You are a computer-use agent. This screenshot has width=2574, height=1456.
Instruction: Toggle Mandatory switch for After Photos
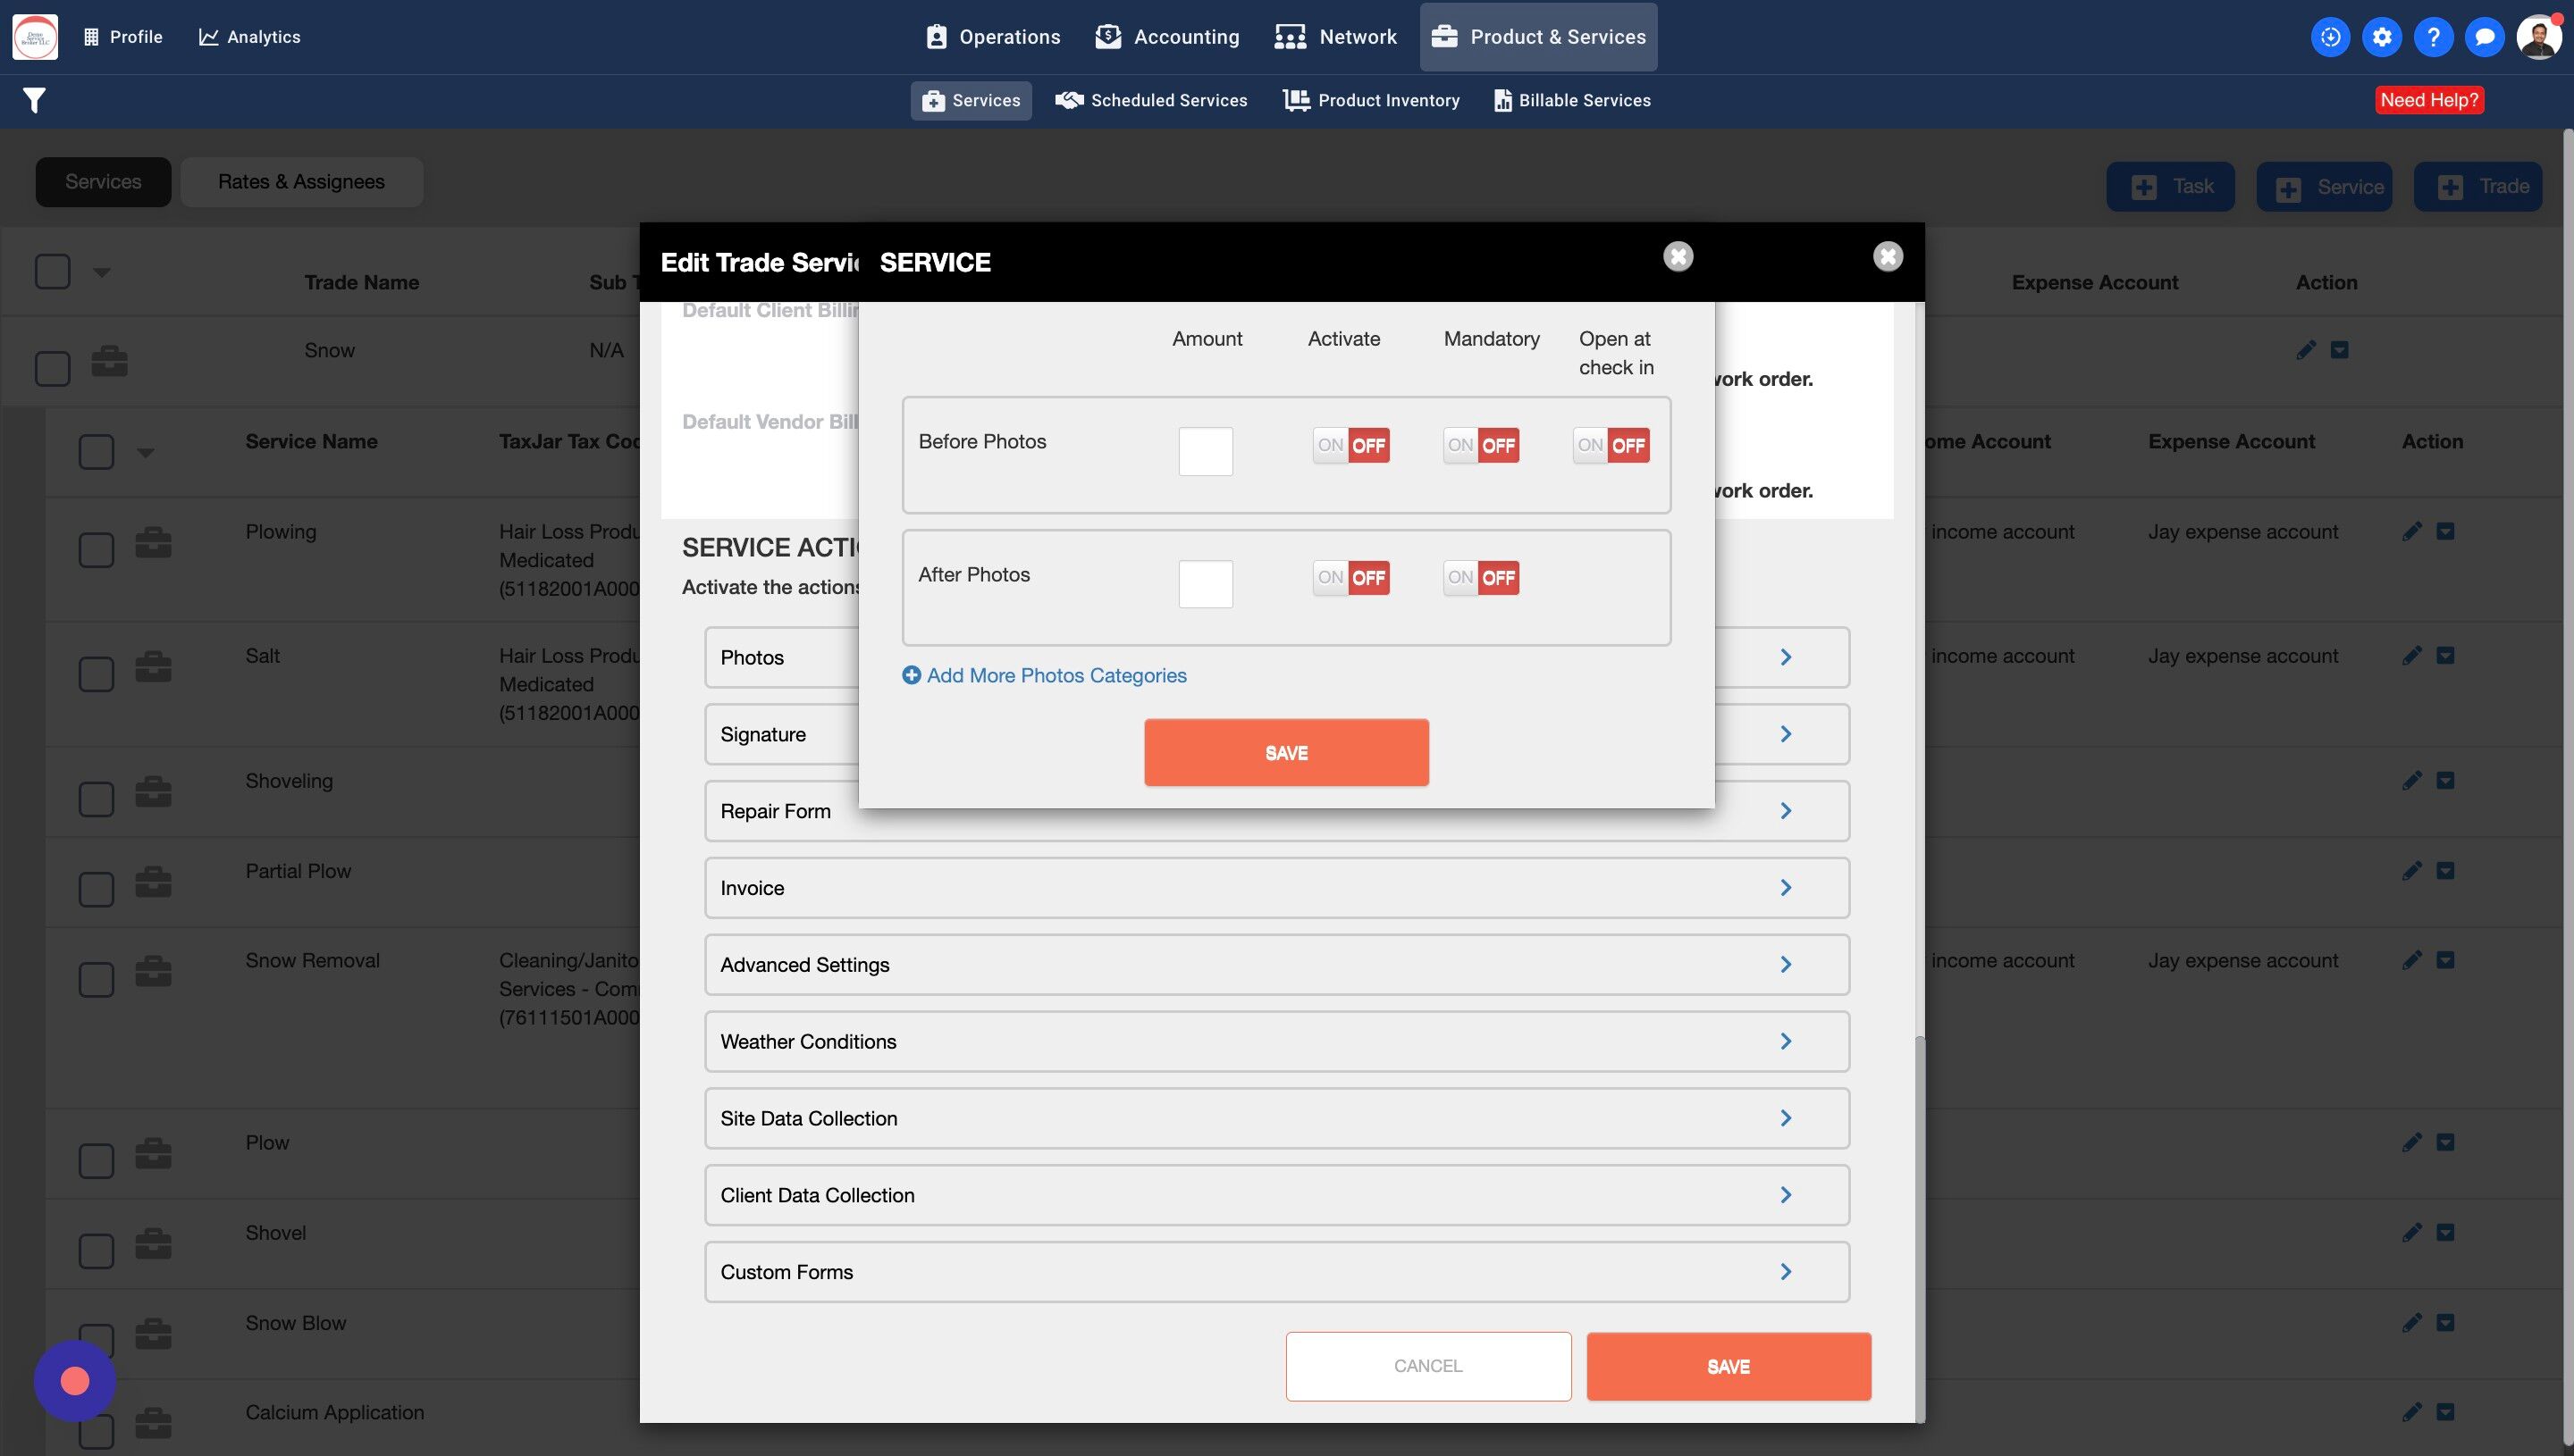1481,578
